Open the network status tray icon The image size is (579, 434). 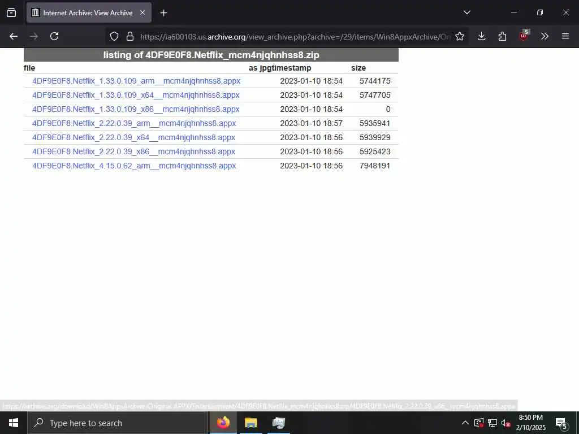pos(492,423)
